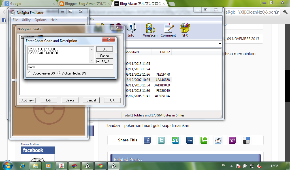The image size is (290, 170).
Task: Open the media player taskbar icon
Action: coord(48,166)
